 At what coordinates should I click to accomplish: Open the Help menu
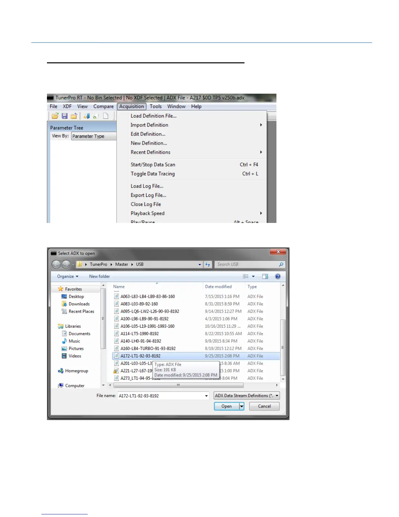(x=196, y=106)
